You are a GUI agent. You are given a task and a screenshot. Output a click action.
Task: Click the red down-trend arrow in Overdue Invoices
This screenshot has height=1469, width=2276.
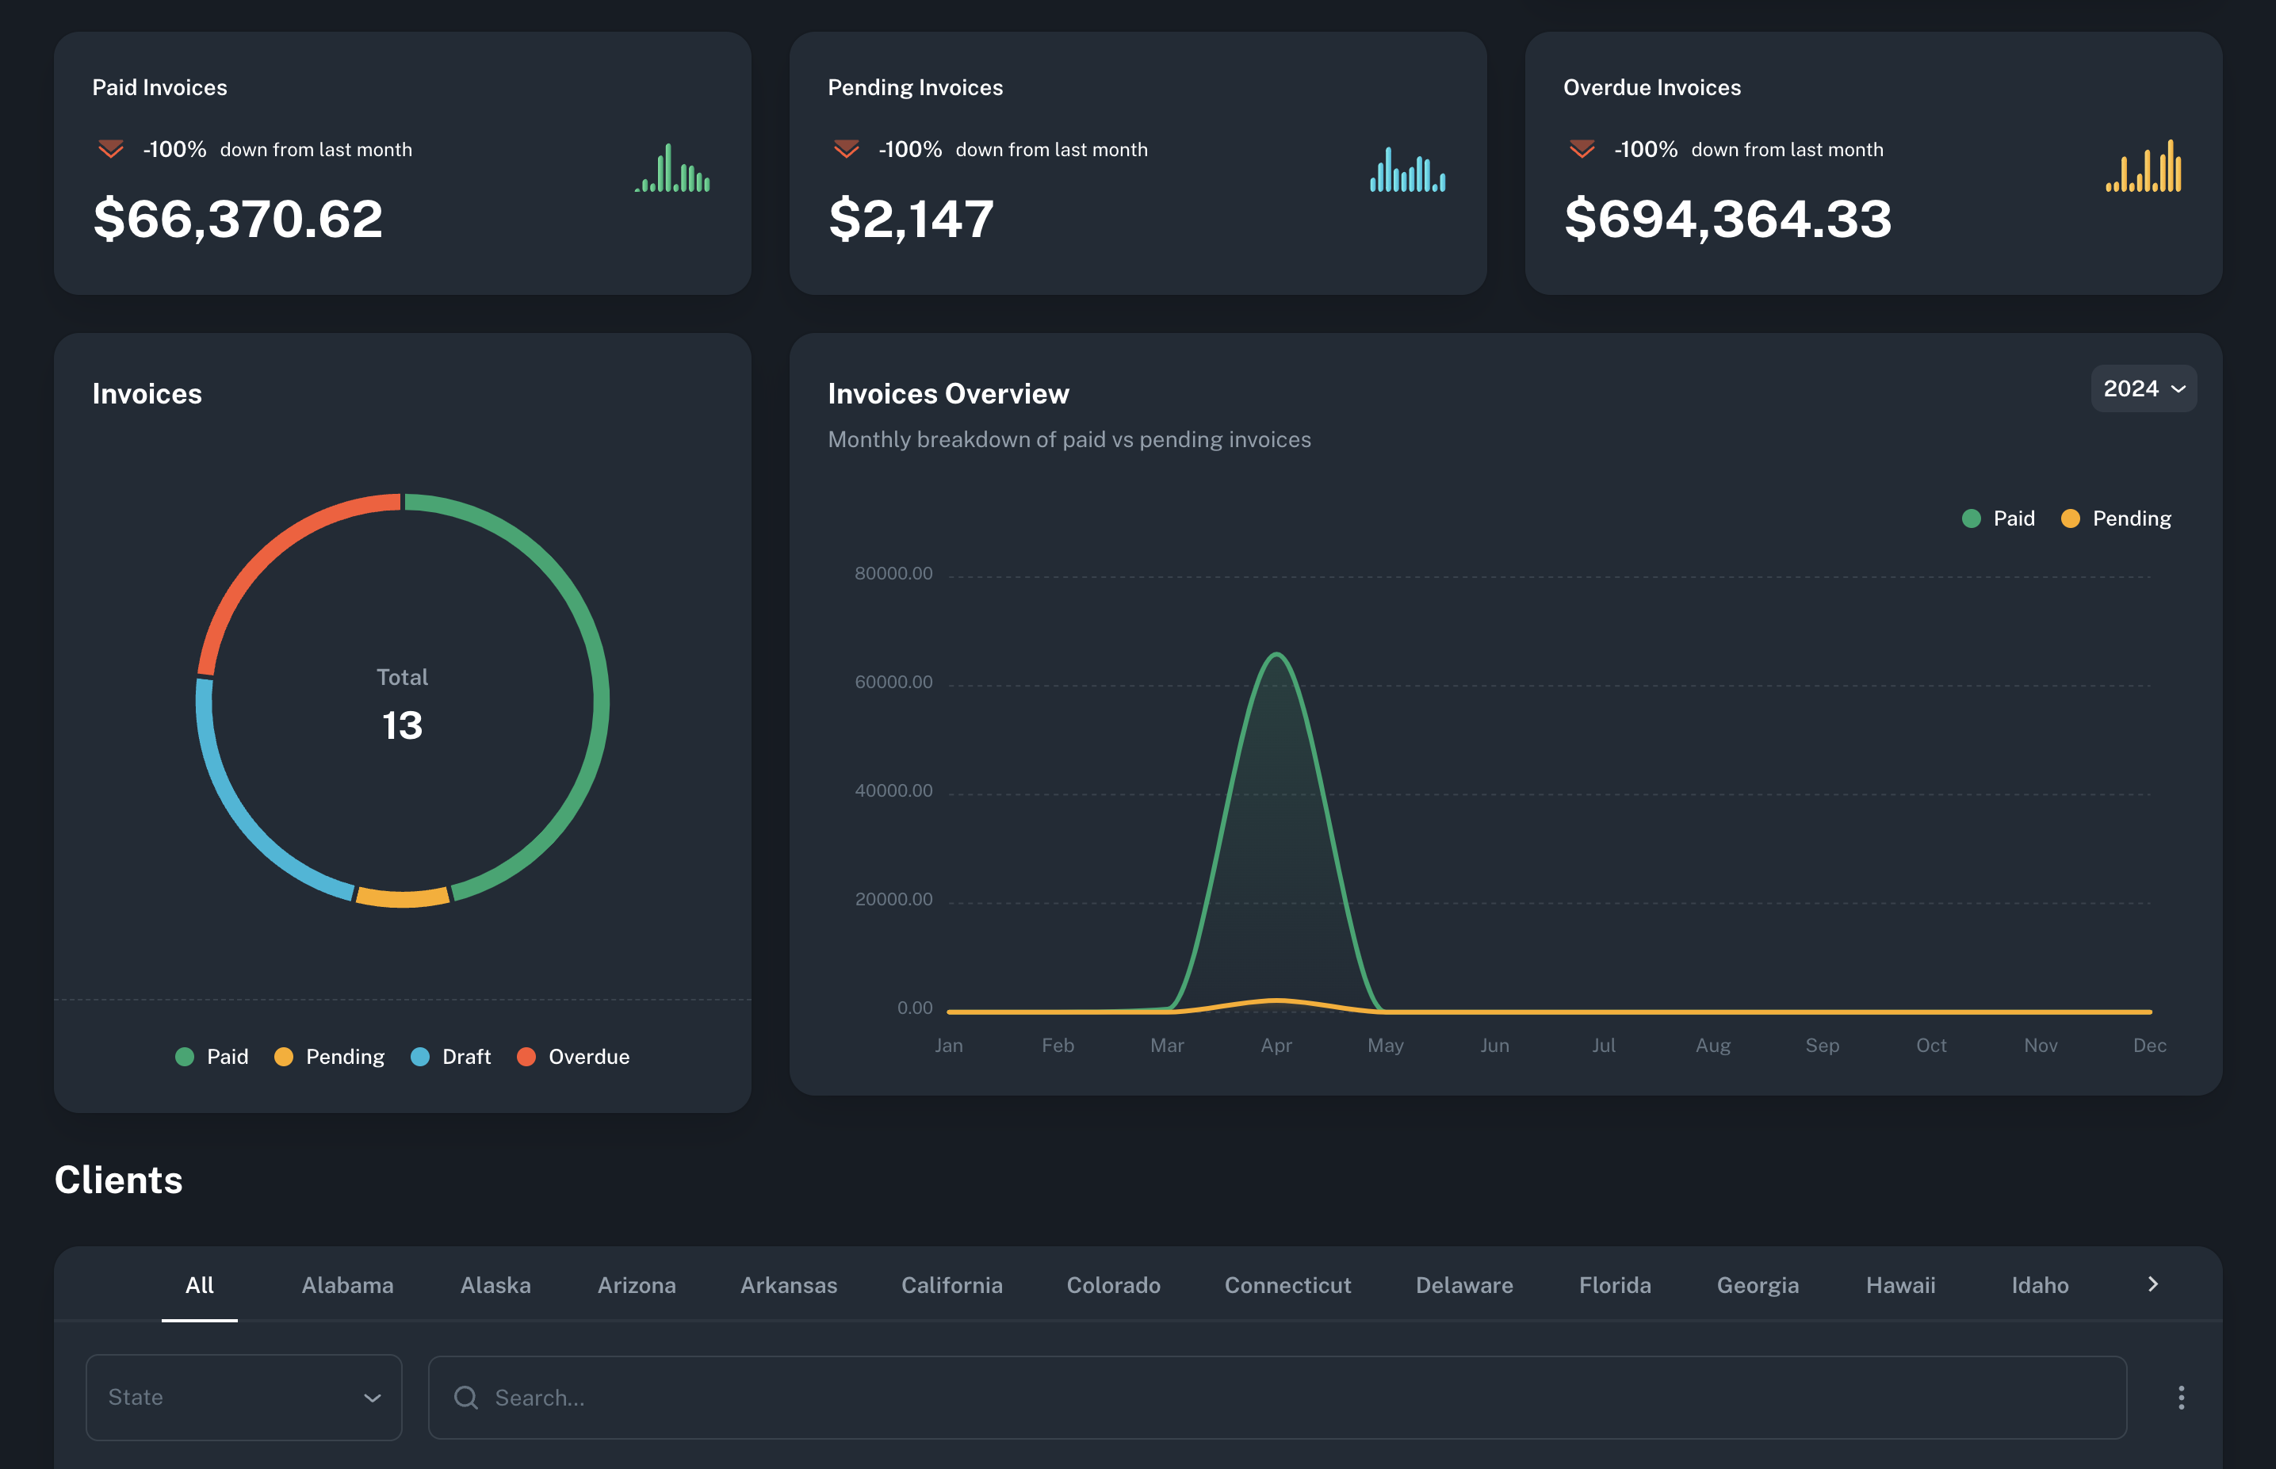(1582, 149)
